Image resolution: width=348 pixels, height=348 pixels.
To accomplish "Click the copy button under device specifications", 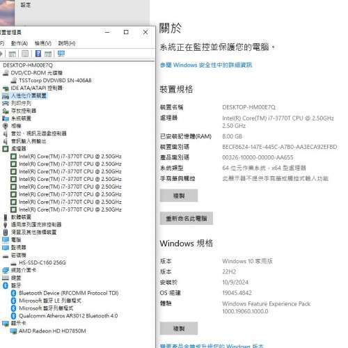I will click(x=179, y=196).
